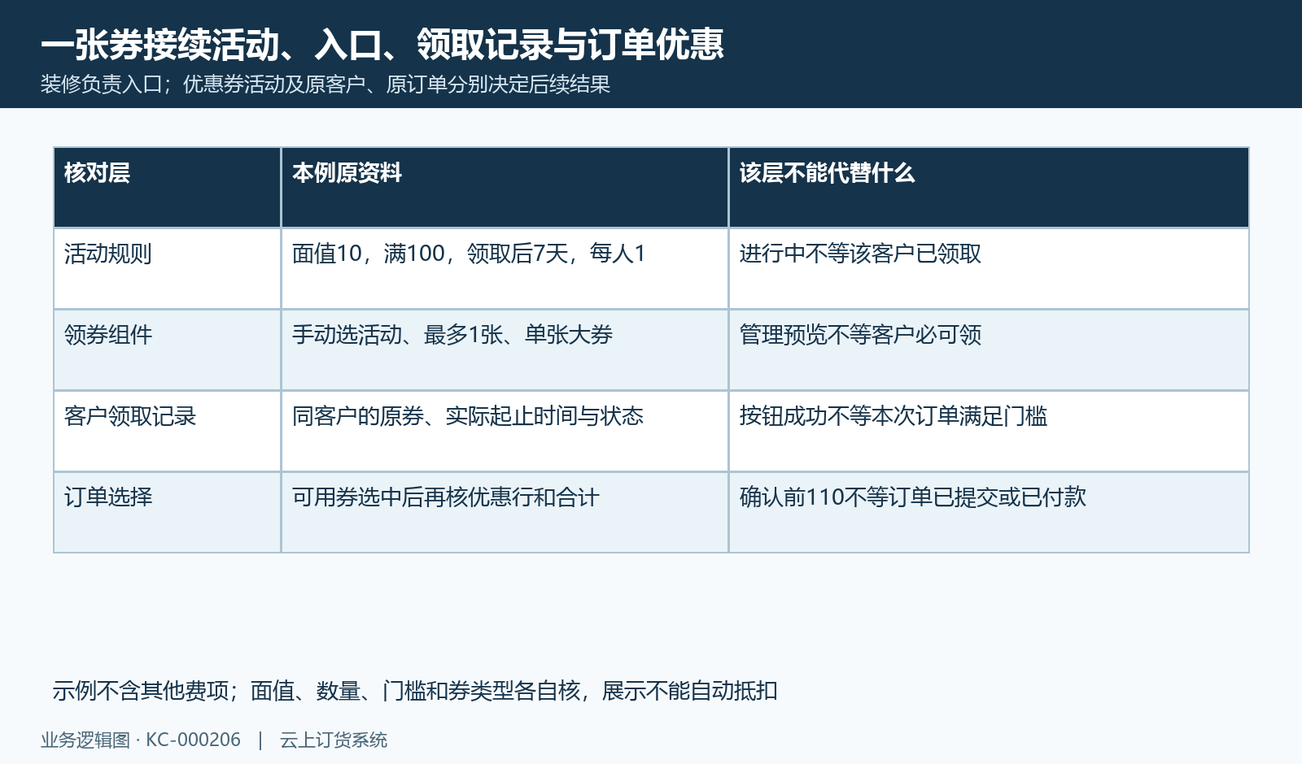Click the cell 确认前110不等订单已提交或已付款

pyautogui.click(x=989, y=513)
